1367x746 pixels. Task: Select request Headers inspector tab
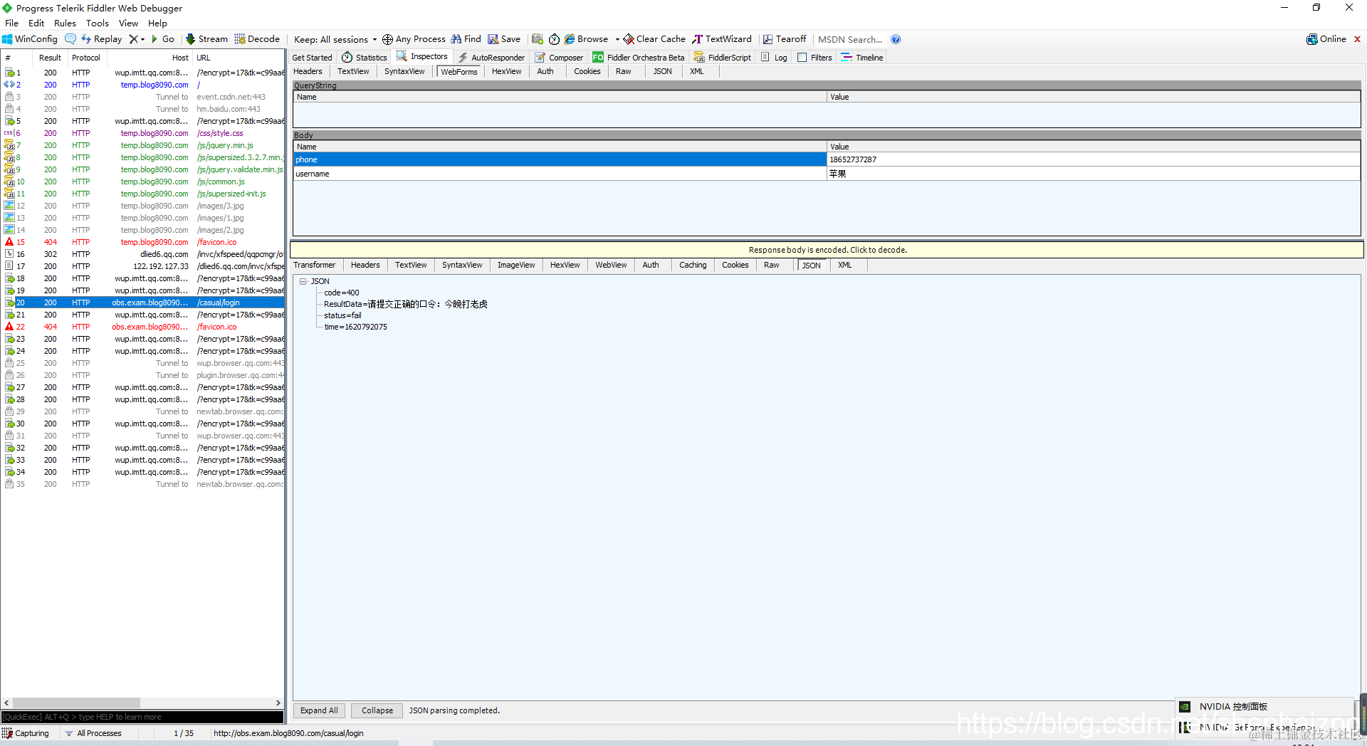tap(308, 71)
